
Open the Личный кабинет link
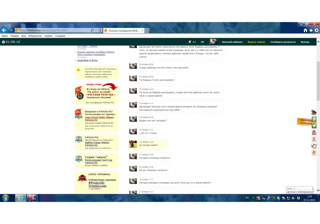pyautogui.click(x=232, y=42)
